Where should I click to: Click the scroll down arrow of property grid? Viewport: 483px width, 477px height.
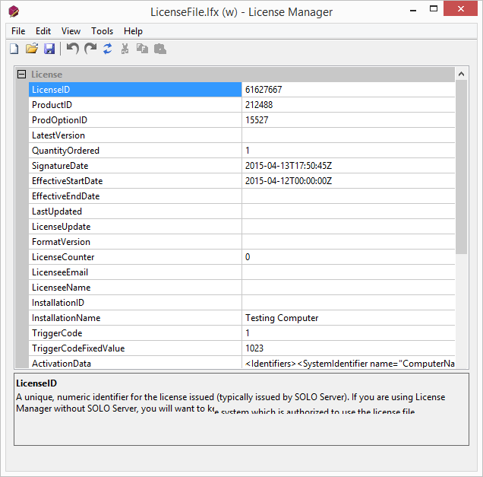461,364
